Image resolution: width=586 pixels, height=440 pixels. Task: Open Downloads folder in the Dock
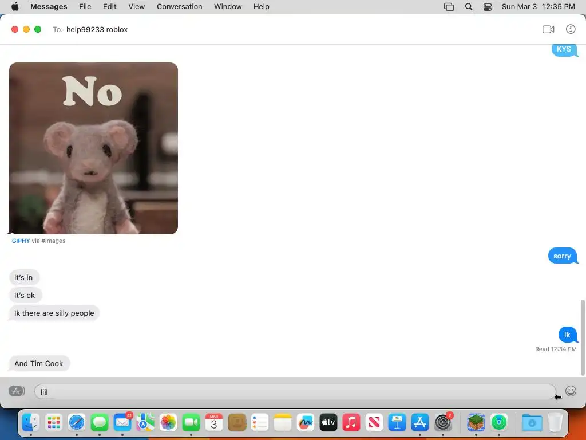pos(532,422)
